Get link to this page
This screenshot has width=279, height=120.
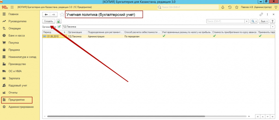pyautogui.click(x=261, y=15)
